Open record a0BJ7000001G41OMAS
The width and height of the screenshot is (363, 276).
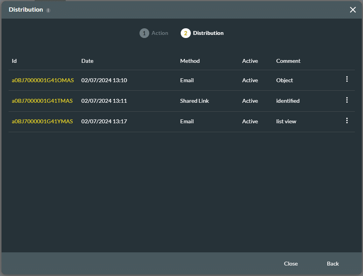(x=43, y=80)
